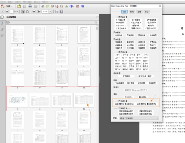Click the 上下+2 trim button
The height and width of the screenshot is (143, 185).
point(125,55)
